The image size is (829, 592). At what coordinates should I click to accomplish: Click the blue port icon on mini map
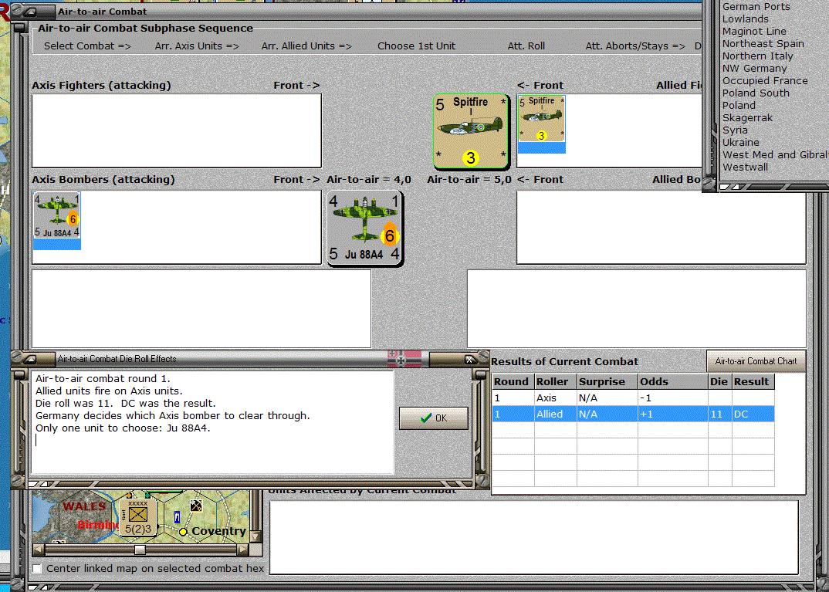coord(177,516)
